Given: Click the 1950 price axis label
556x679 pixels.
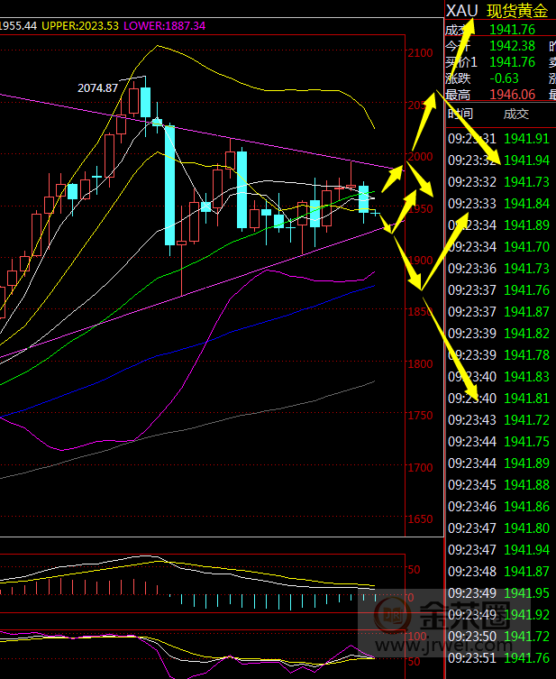Looking at the screenshot, I should pos(420,209).
